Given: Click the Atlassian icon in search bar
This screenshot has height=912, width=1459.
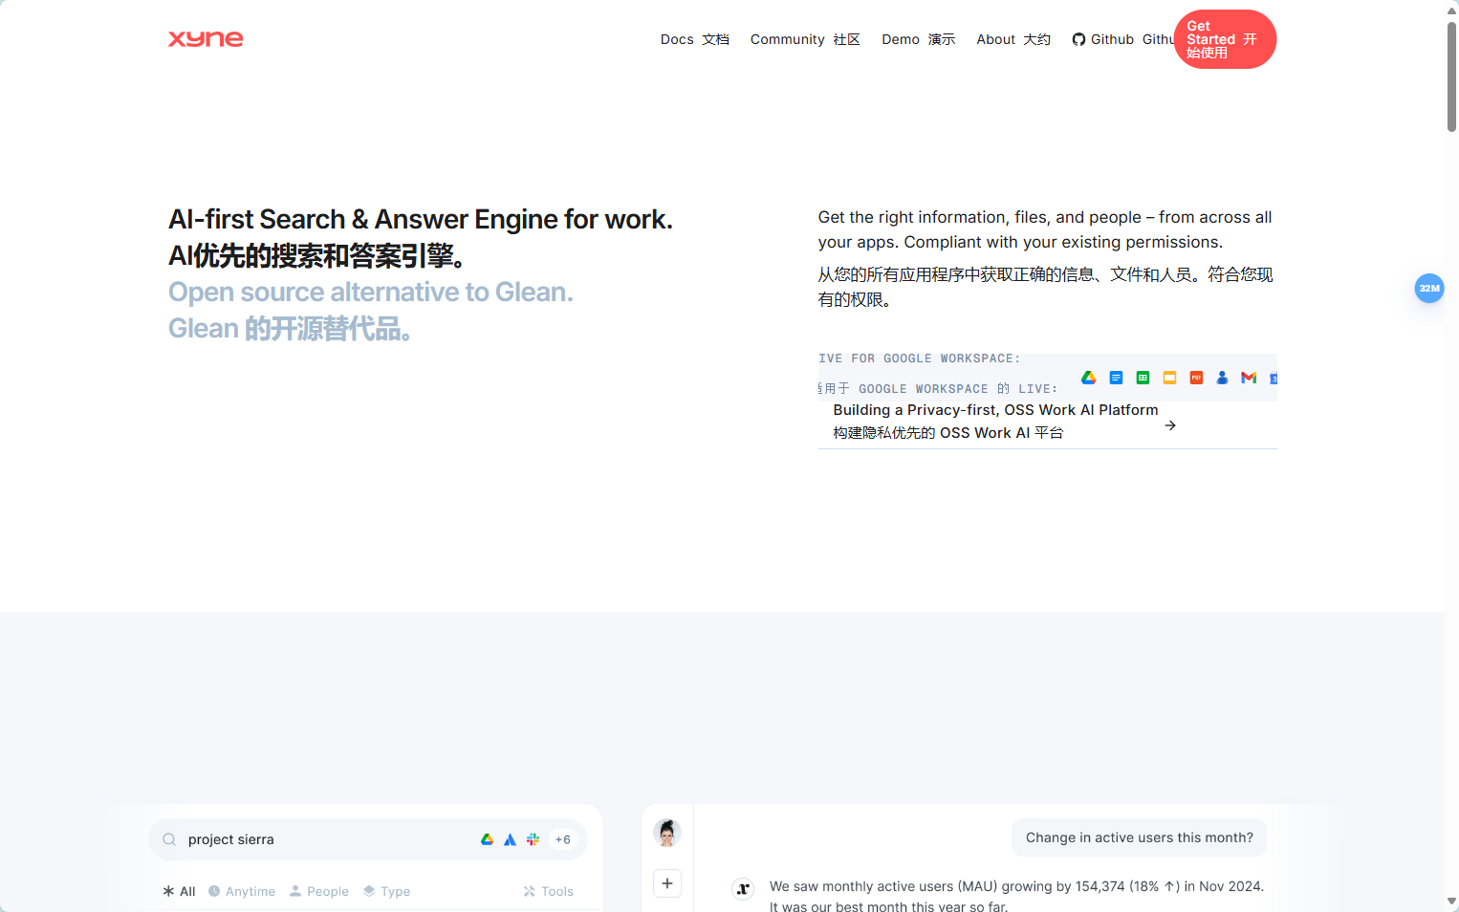Looking at the screenshot, I should (x=510, y=839).
